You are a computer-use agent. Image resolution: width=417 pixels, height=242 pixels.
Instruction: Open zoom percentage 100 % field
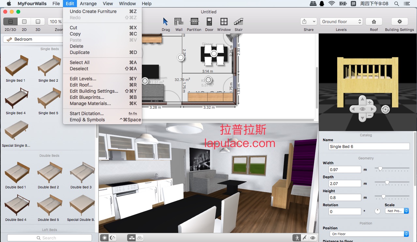[x=55, y=21]
